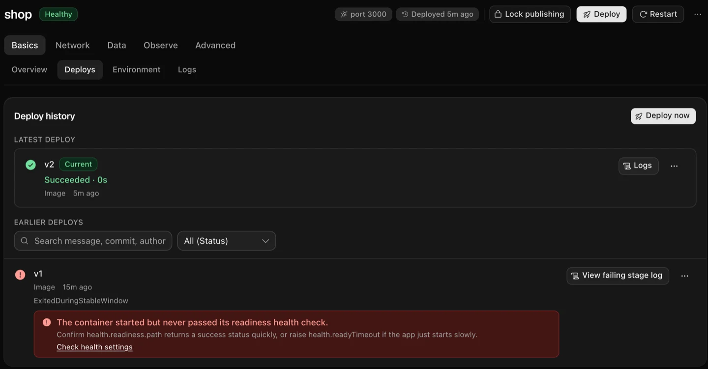Image resolution: width=708 pixels, height=369 pixels.
Task: View failing stage log for v1
Action: 618,276
